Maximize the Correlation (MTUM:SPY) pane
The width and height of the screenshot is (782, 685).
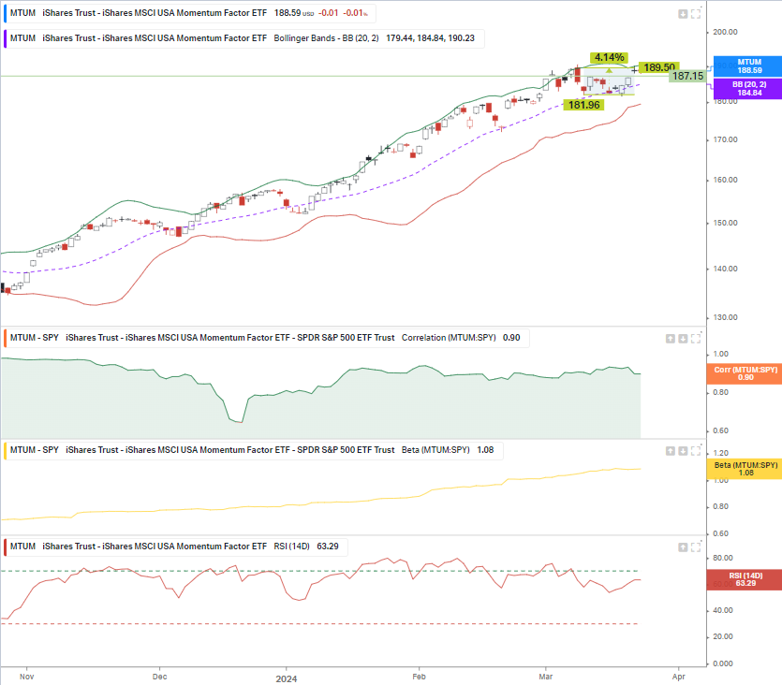pyautogui.click(x=696, y=339)
